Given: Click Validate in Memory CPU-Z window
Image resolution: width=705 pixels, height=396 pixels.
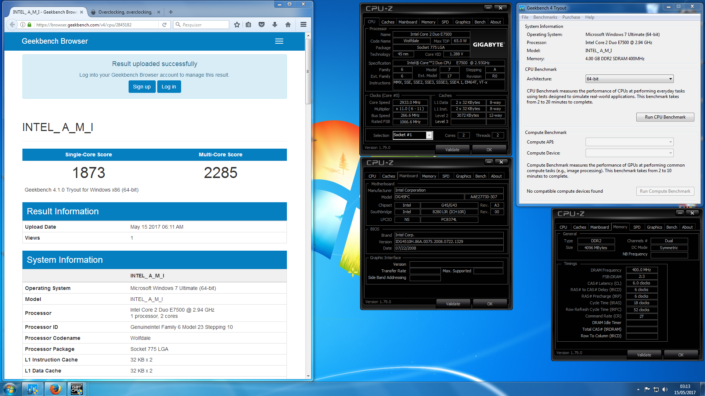Looking at the screenshot, I should coord(644,355).
